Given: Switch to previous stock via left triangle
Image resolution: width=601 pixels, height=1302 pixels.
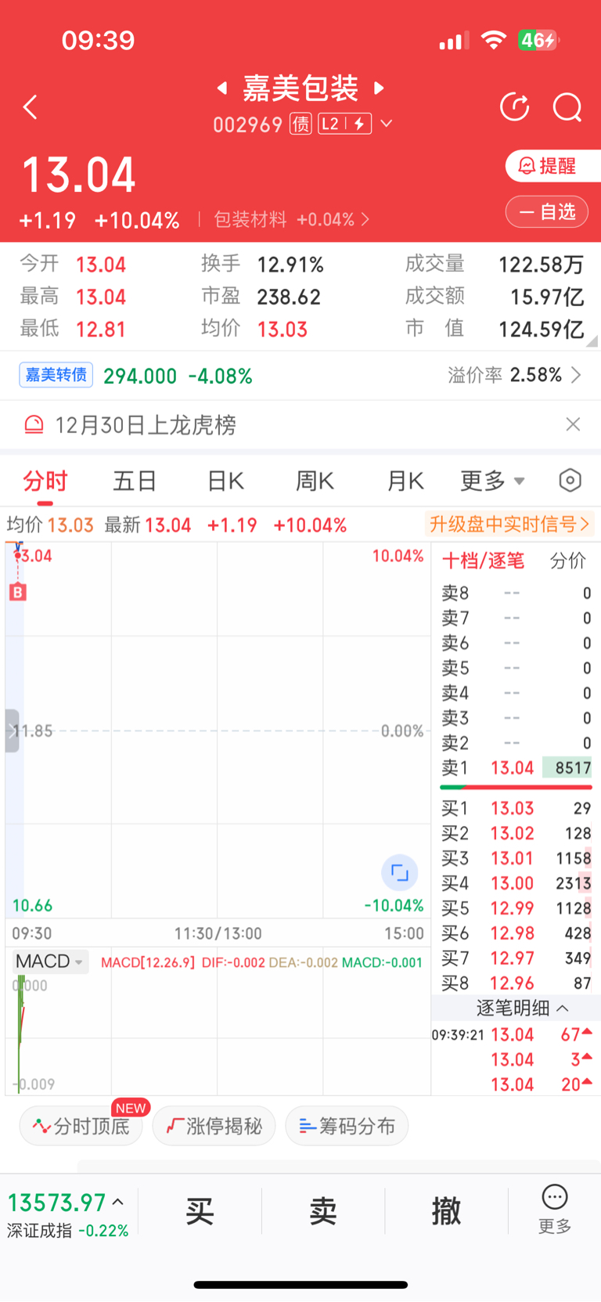Looking at the screenshot, I should click(x=223, y=88).
